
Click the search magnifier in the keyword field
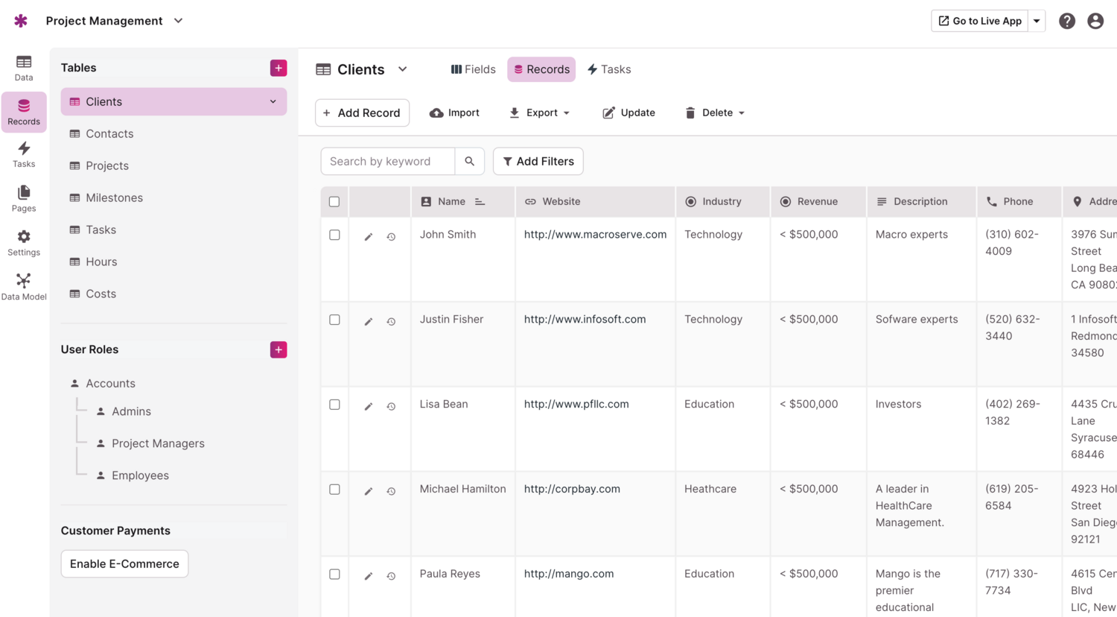click(469, 161)
